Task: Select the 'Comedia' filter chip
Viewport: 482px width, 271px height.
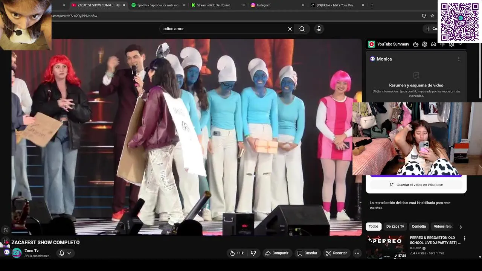Action: pyautogui.click(x=419, y=226)
